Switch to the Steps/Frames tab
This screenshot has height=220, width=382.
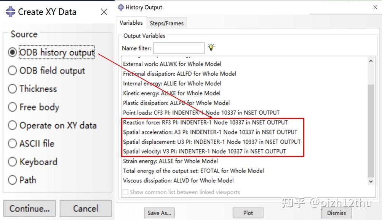(x=167, y=23)
